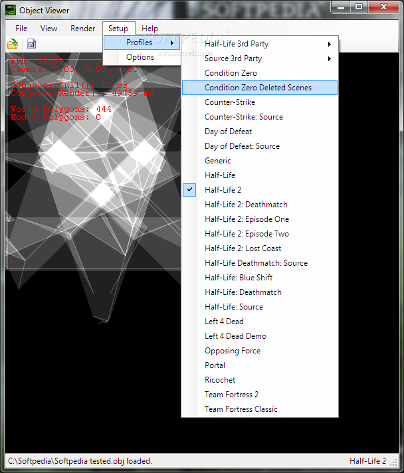404x473 pixels.
Task: Open the File menu
Action: coord(21,29)
